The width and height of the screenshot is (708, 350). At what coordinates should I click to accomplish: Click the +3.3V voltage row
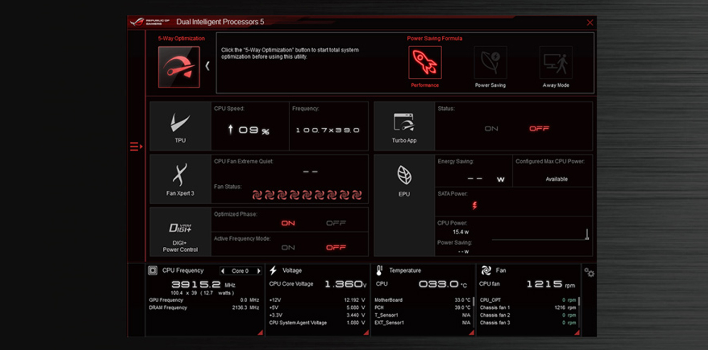click(x=318, y=315)
